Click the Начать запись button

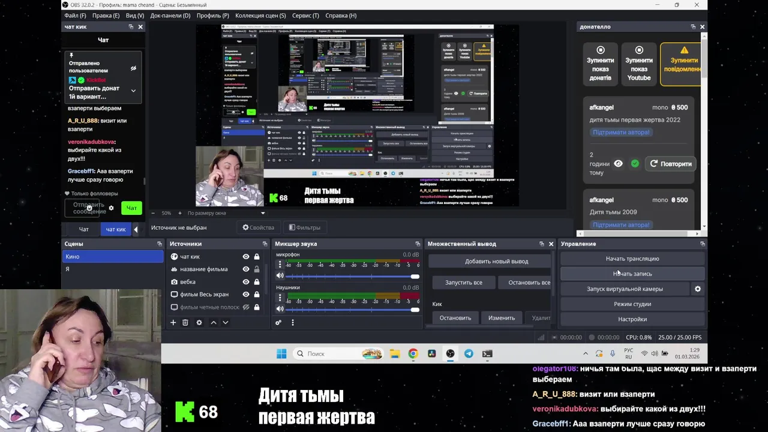click(x=632, y=274)
